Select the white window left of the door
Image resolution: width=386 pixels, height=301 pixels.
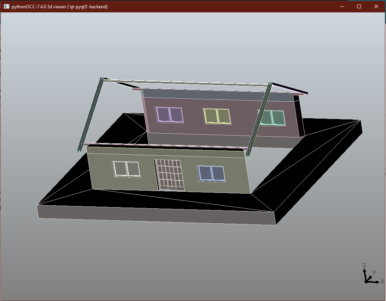click(126, 168)
